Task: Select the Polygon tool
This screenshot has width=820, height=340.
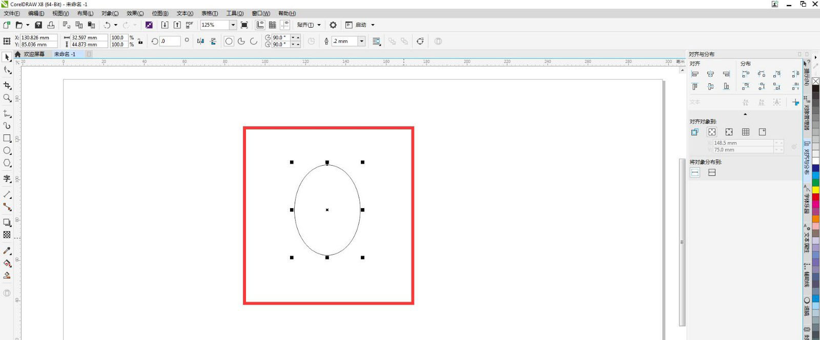Action: coord(7,163)
